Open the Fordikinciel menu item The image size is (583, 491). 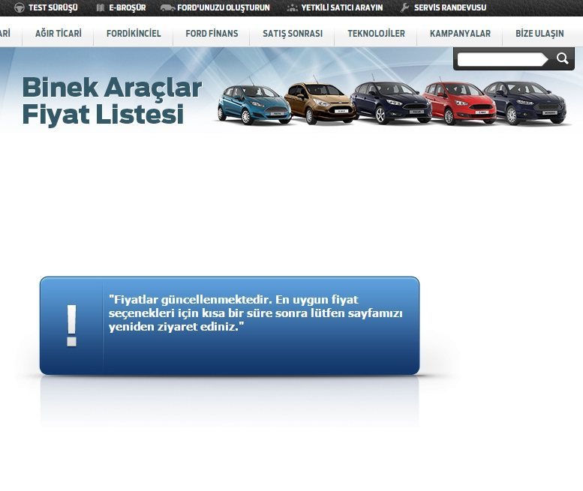pyautogui.click(x=134, y=34)
